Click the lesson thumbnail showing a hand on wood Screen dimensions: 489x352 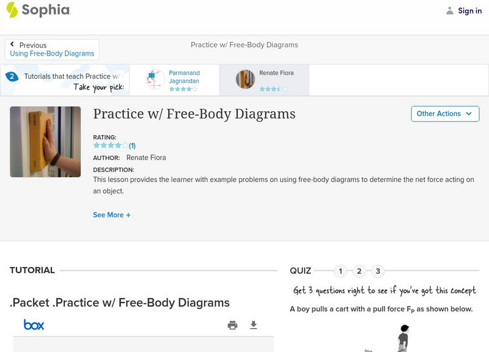[45, 142]
